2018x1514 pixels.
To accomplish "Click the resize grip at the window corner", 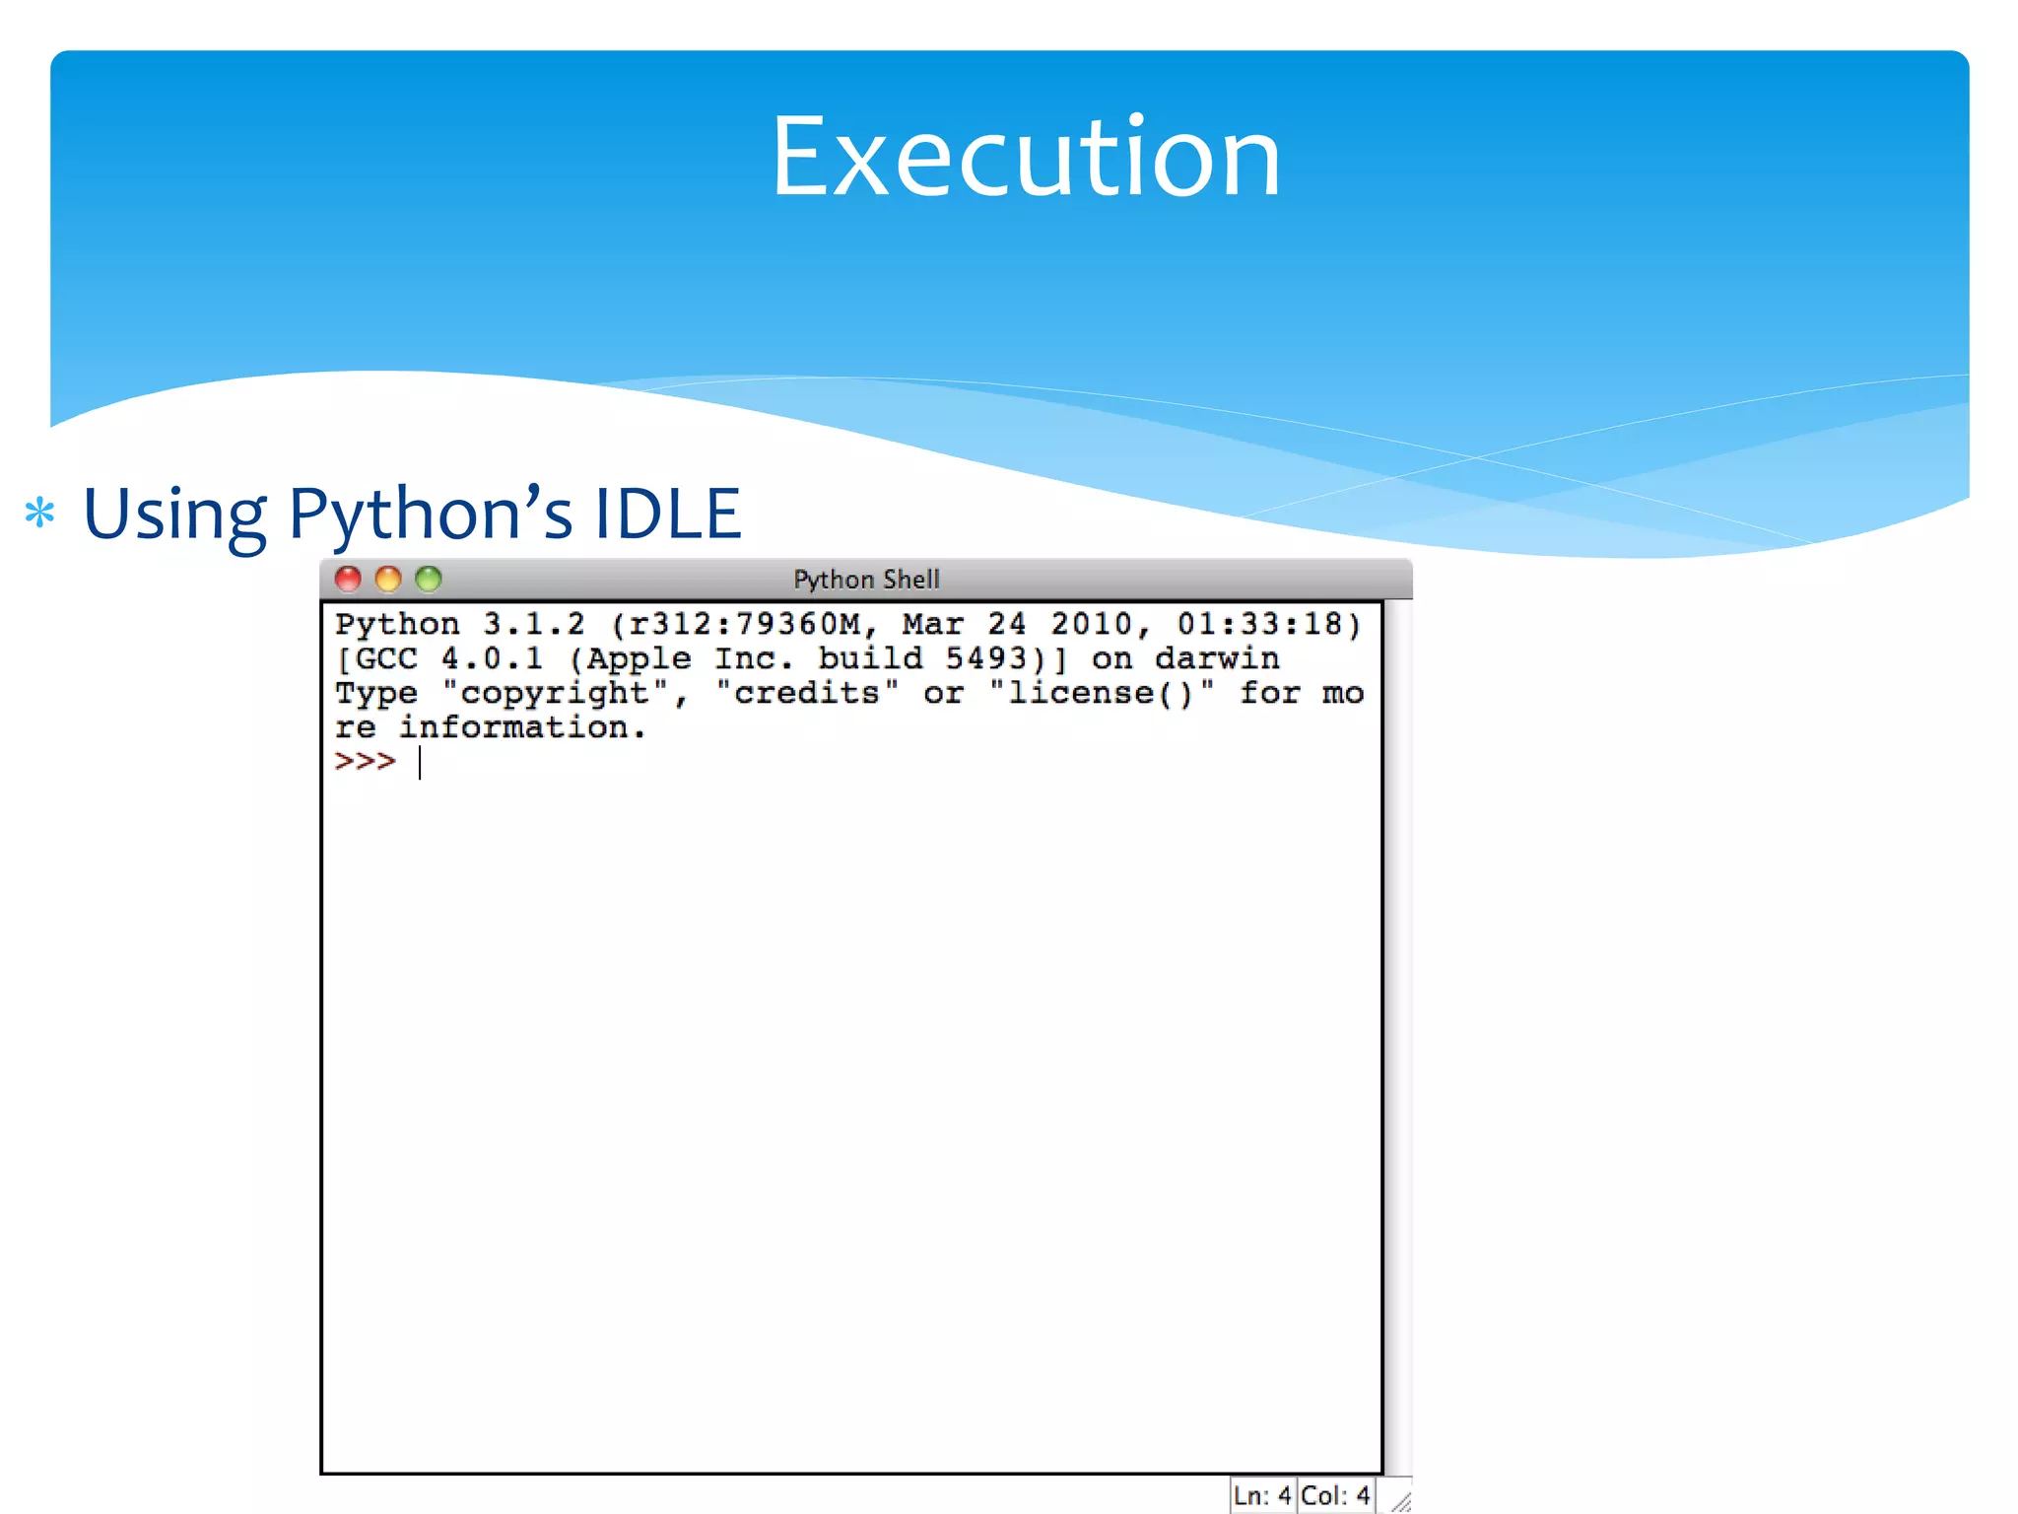I will click(1400, 1500).
